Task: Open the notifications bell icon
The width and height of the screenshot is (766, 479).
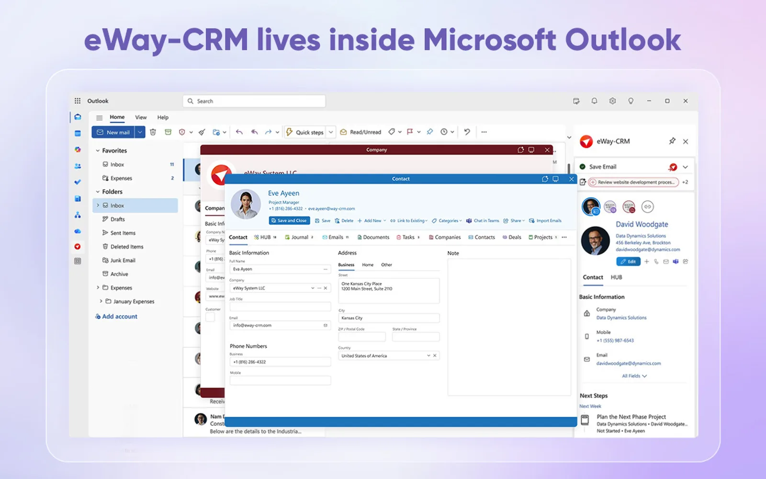Action: point(594,101)
